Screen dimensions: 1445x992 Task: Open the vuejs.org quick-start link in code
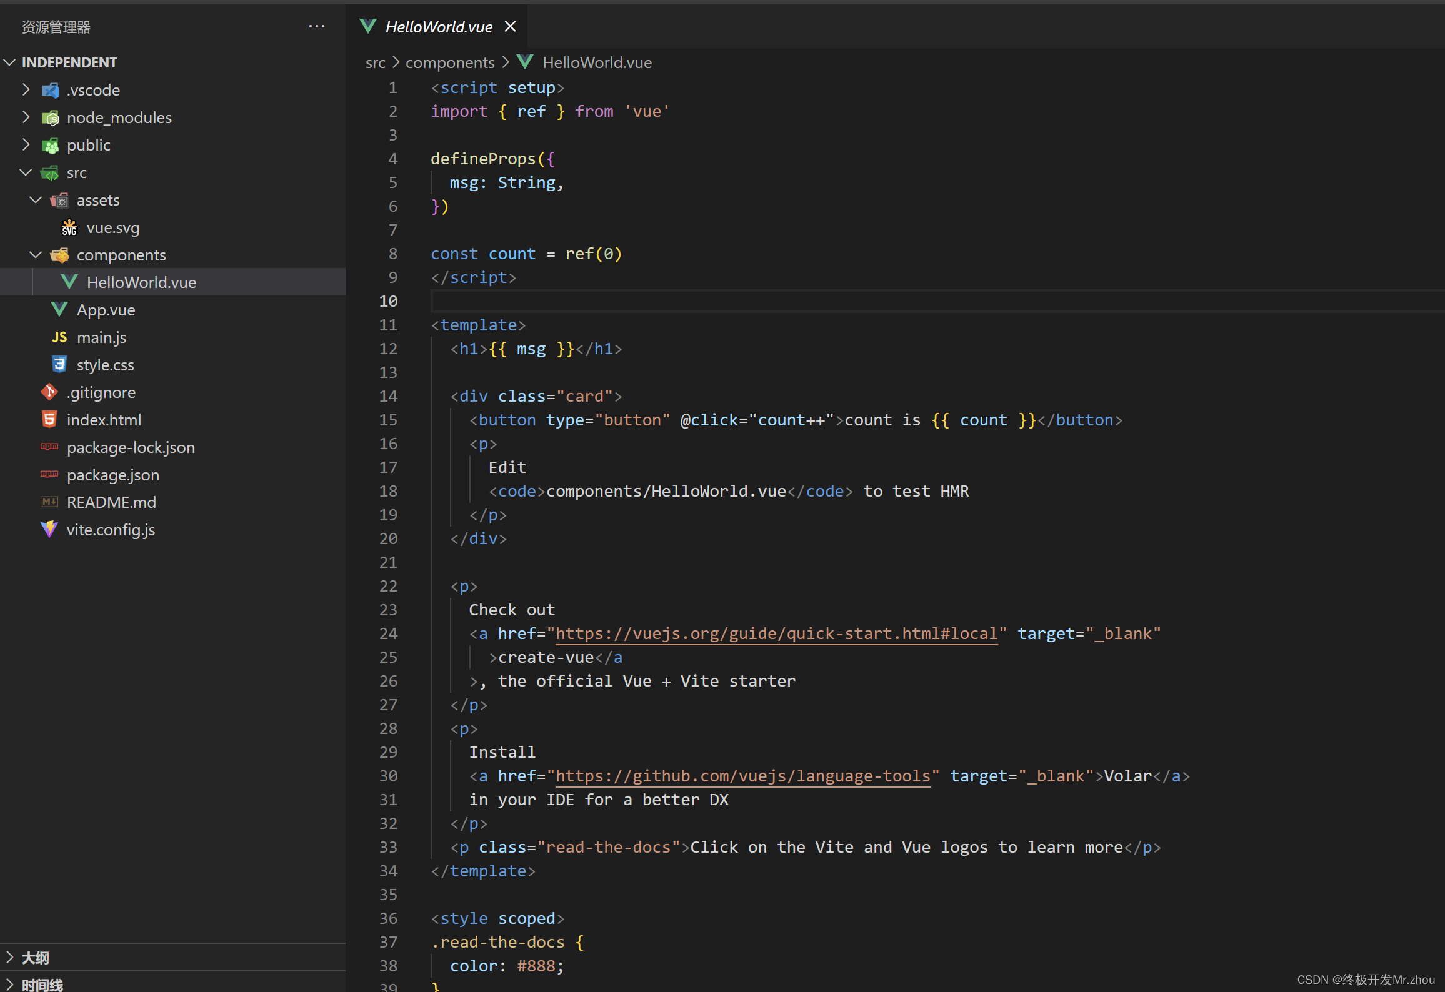click(x=776, y=633)
